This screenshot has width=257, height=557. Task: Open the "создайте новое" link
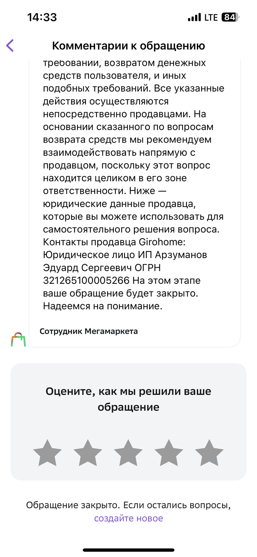pos(128,518)
